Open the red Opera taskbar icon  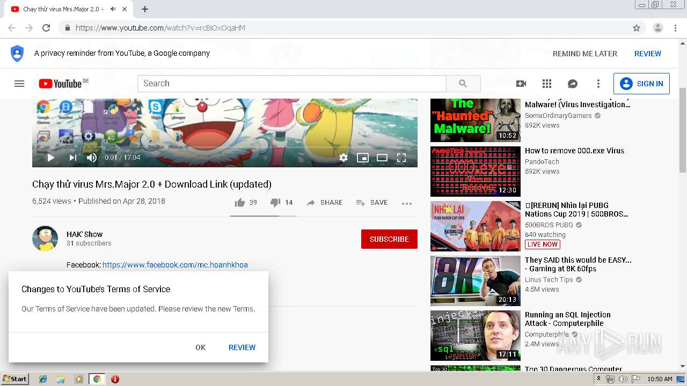[115, 379]
